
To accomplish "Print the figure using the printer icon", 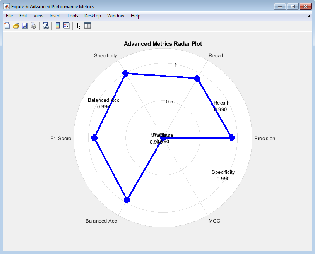I will coord(34,26).
